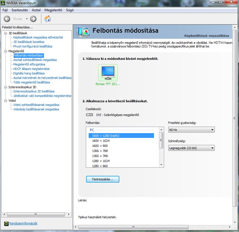Image resolution: width=239 pixels, height=232 pixels.
Task: Collapse the 3D beállítások tree node
Action: 5,33
